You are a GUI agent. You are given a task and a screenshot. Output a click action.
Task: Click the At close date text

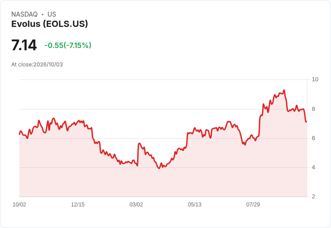tap(37, 65)
